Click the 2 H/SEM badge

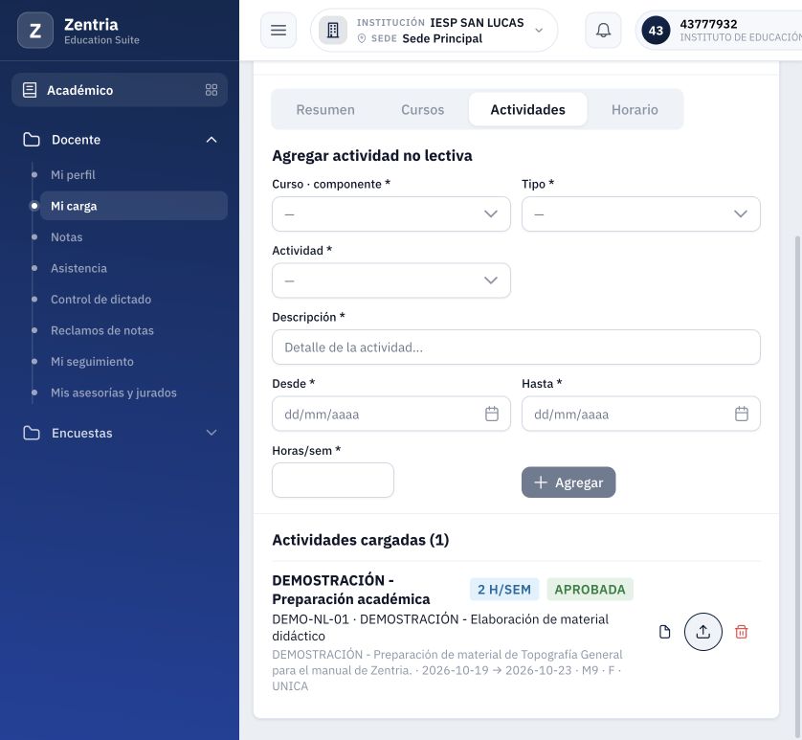504,590
